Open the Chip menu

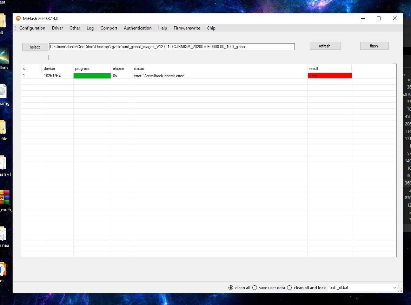[x=211, y=28]
